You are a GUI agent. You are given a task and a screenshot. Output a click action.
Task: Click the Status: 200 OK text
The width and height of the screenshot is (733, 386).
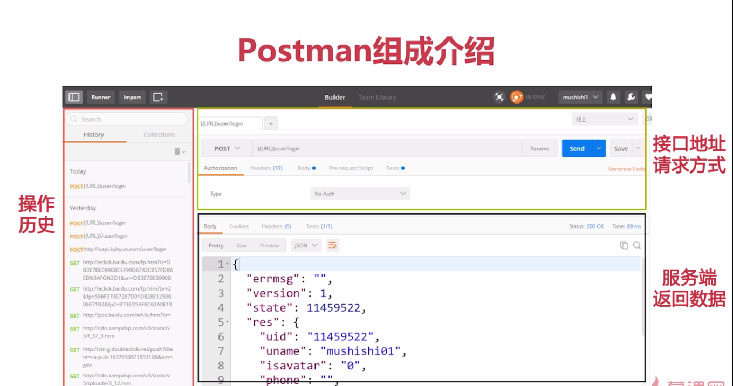[586, 226]
